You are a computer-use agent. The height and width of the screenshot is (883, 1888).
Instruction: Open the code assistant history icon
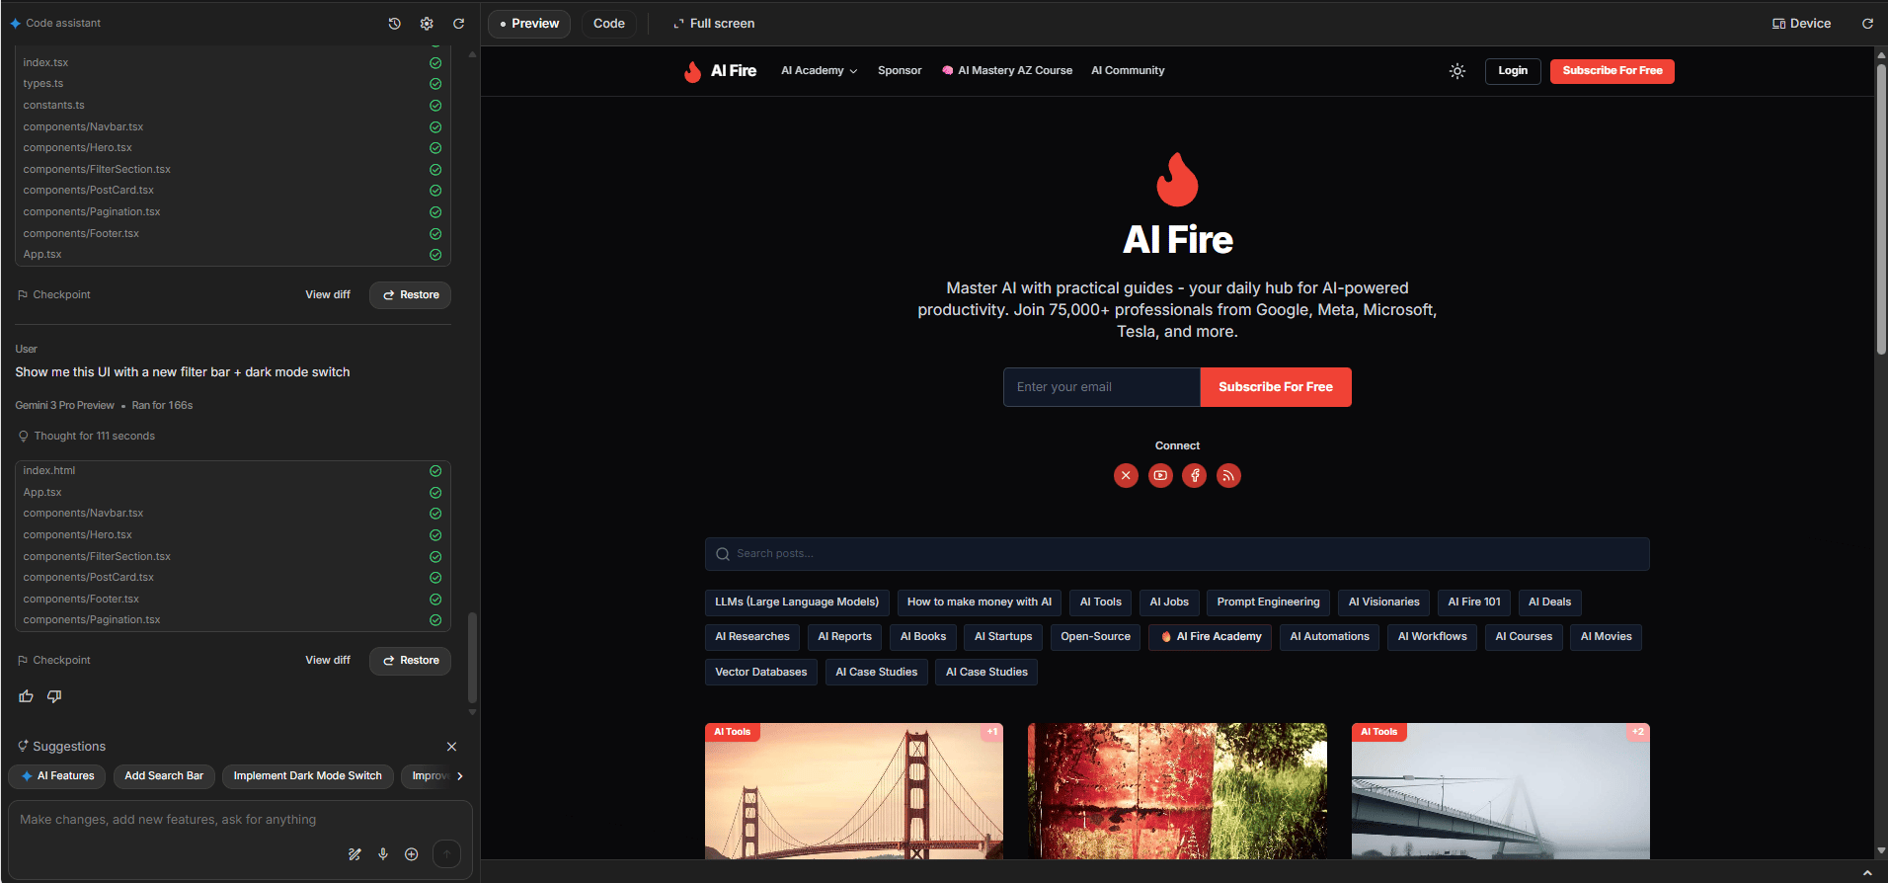394,24
